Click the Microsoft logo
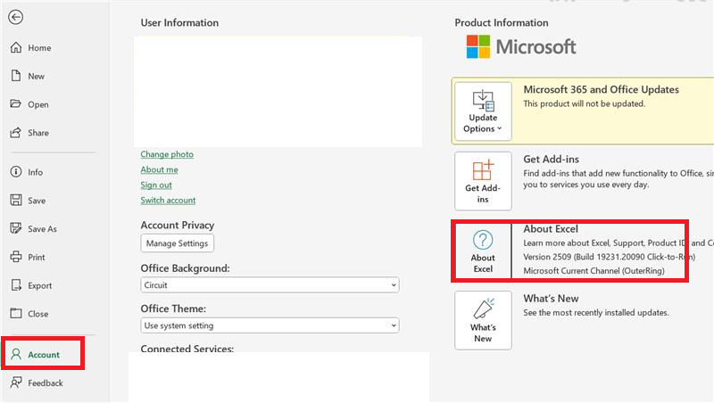This screenshot has height=403, width=714. [x=521, y=47]
